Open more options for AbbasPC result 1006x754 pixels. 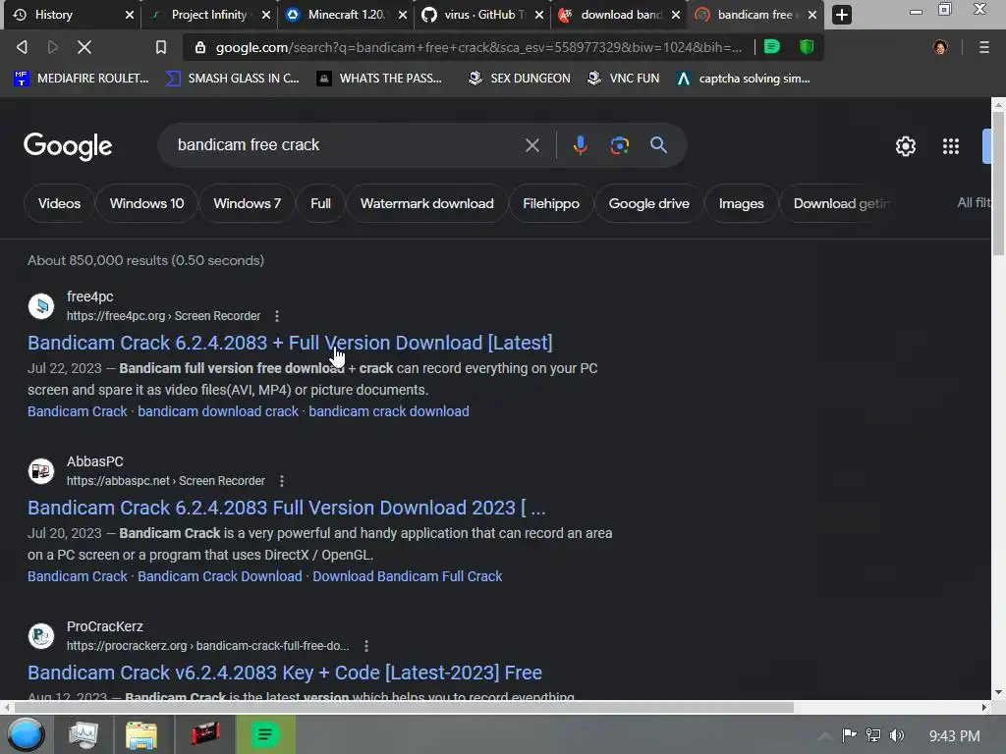282,481
